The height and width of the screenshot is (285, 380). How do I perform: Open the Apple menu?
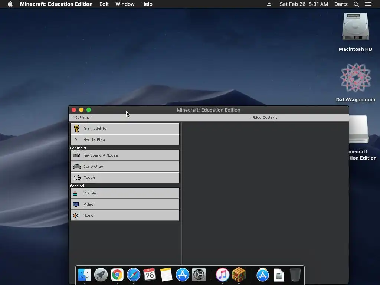click(10, 4)
